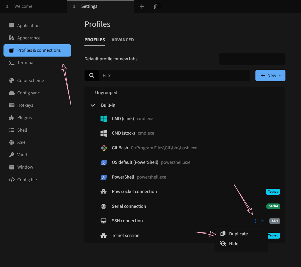Collapse the Built-in profiles group
Viewport: 301px width, 267px height.
(93, 105)
